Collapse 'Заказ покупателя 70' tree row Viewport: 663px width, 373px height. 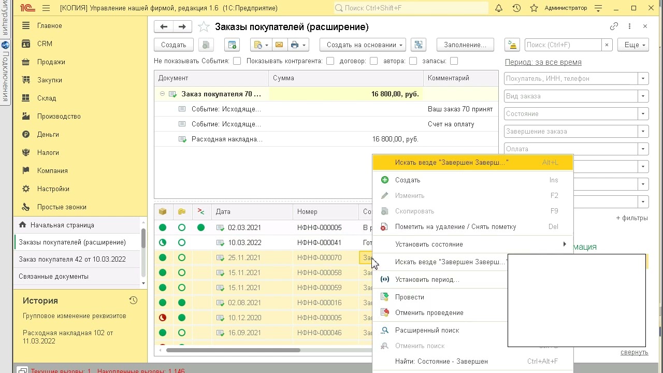point(162,94)
